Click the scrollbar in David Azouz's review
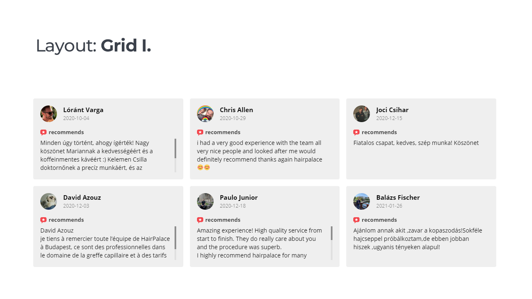Screen dimensions: 532x299 pos(175,243)
